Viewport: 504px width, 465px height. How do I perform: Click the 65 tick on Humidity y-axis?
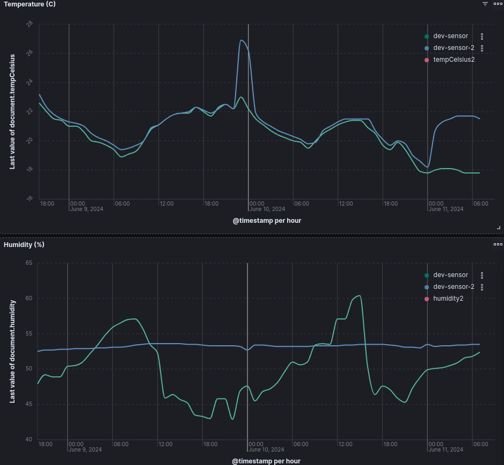click(29, 263)
